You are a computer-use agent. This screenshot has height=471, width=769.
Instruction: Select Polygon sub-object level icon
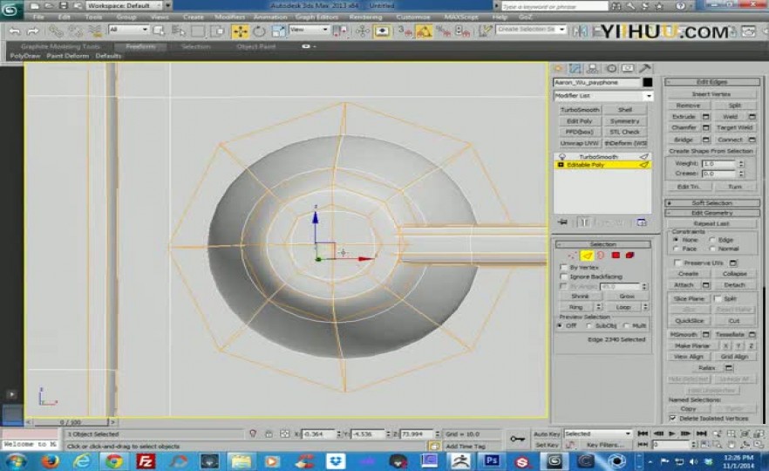[616, 255]
